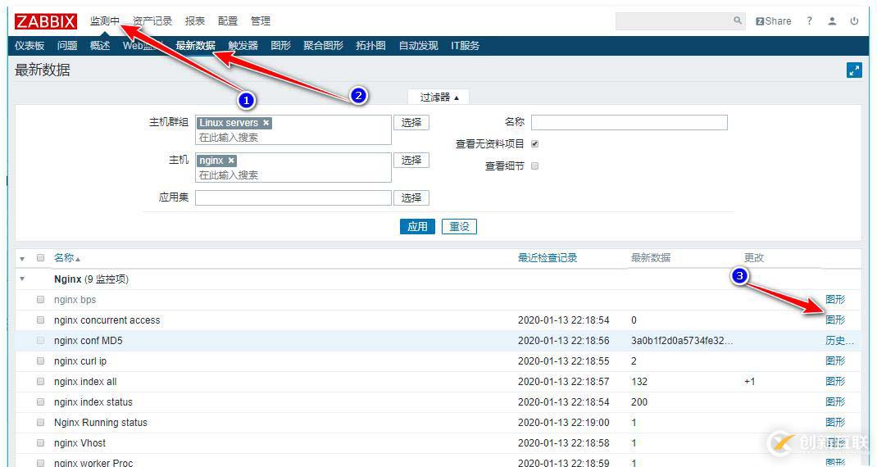Open 图形 link for nginx curl ip
This screenshot has height=467, width=877.
coord(835,360)
